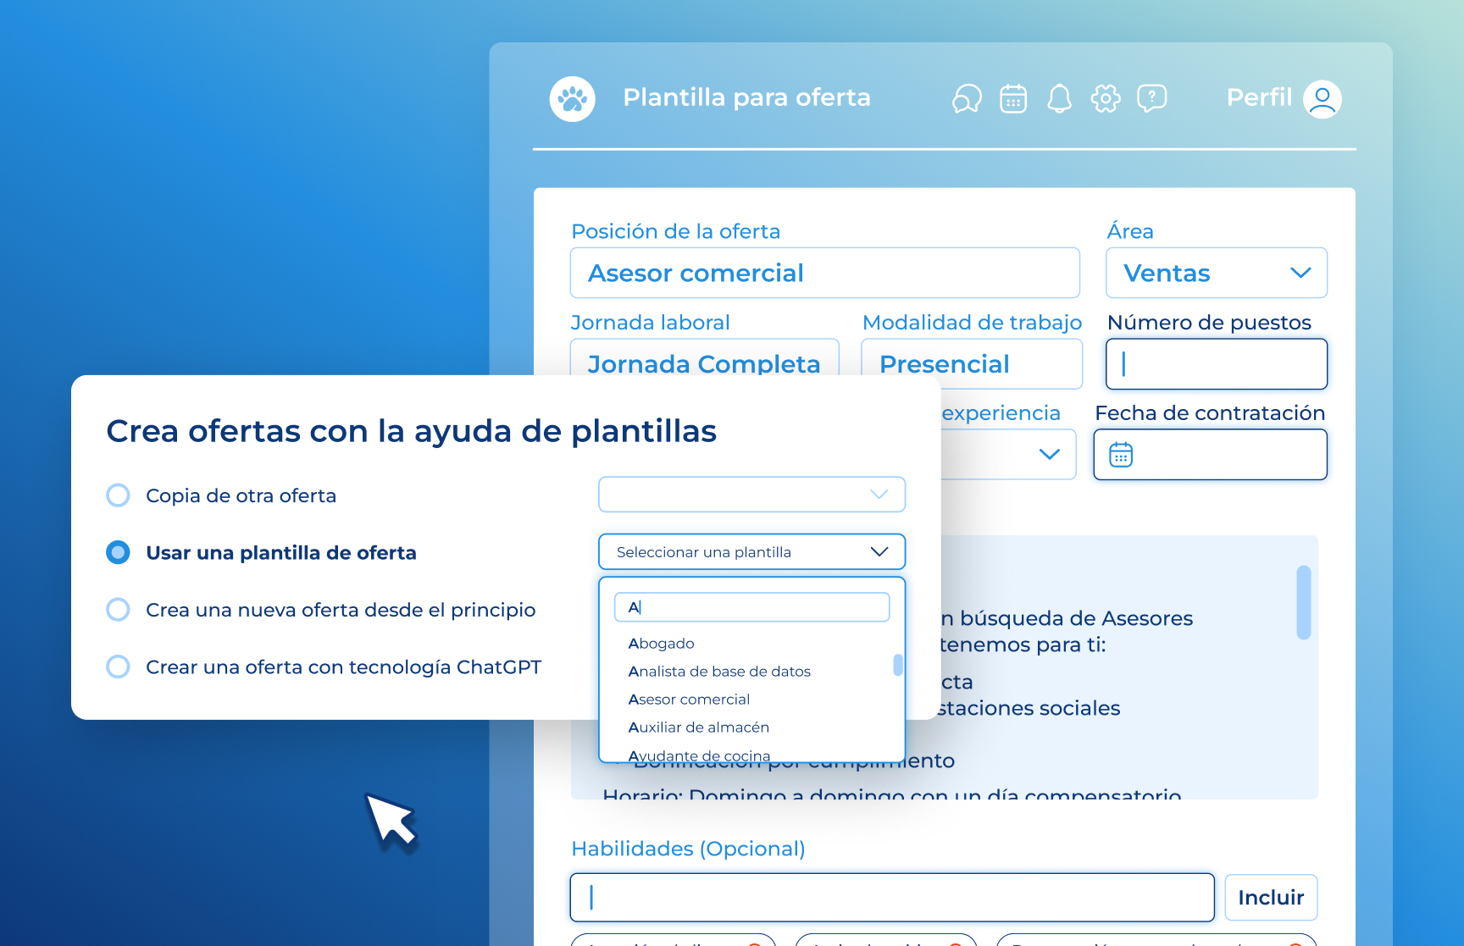The image size is (1464, 946).
Task: Open the Fecha de contratación date picker icon
Action: click(x=1120, y=454)
